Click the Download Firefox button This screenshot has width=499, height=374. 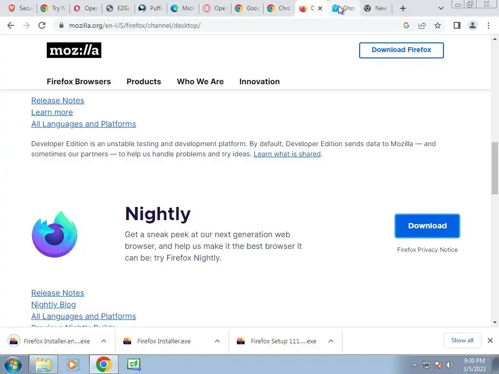coord(402,50)
